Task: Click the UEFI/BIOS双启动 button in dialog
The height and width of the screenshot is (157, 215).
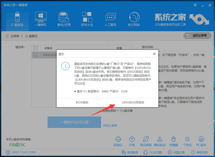Action: click(x=133, y=102)
